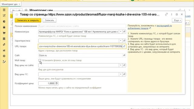
Task: Click the Вид цены на сайте field
Action: click(x=79, y=65)
